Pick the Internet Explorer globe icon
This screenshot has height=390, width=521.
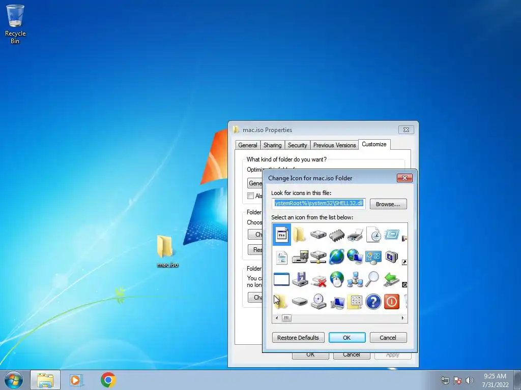337,257
